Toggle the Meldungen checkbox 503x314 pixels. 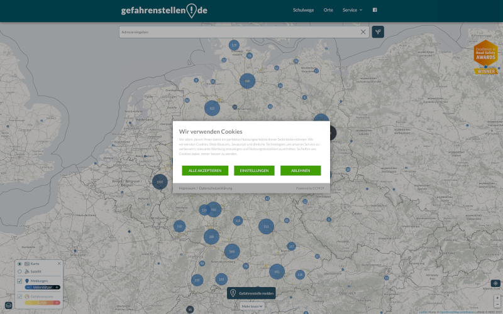pyautogui.click(x=19, y=281)
